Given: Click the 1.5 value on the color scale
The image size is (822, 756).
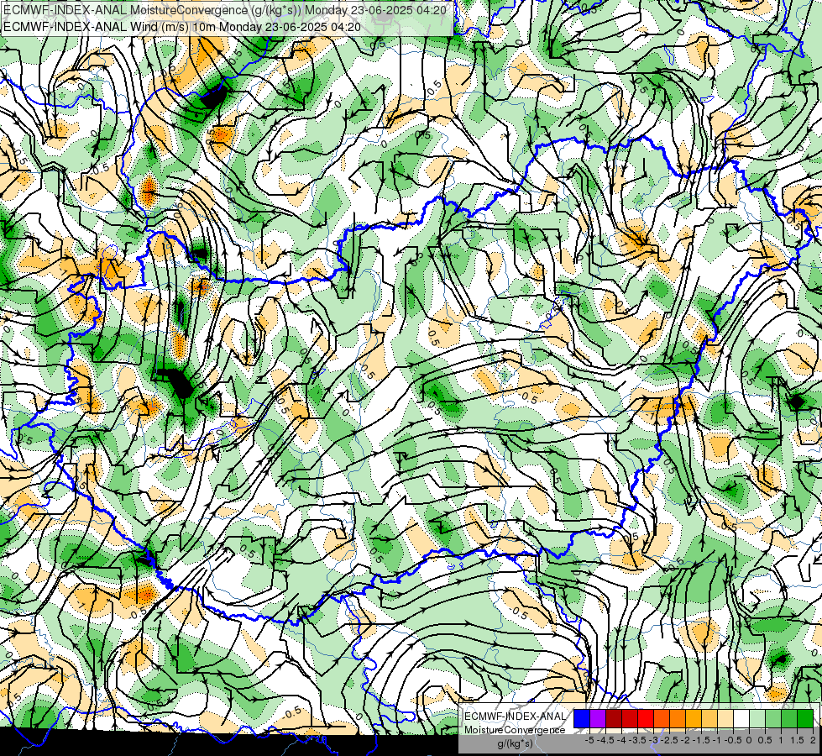Looking at the screenshot, I should point(797,740).
